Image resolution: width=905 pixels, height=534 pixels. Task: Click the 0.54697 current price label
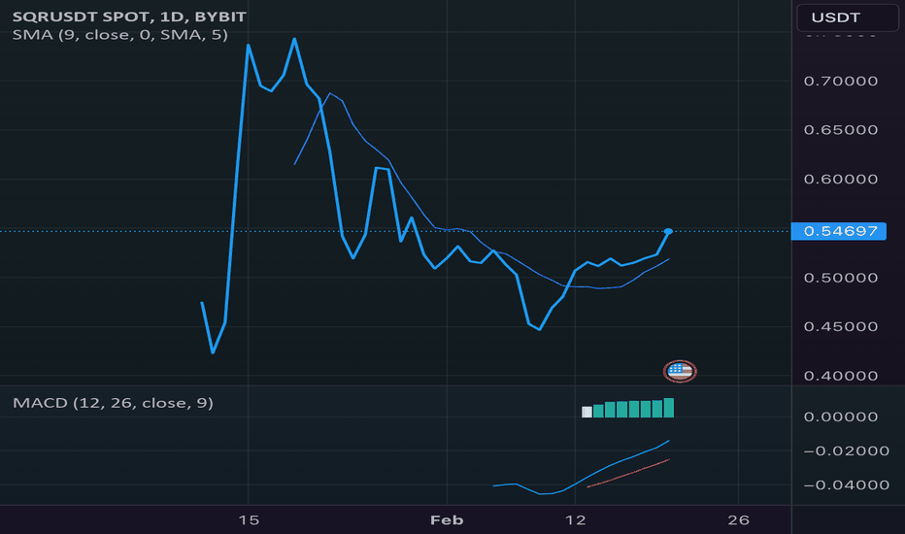pyautogui.click(x=839, y=231)
